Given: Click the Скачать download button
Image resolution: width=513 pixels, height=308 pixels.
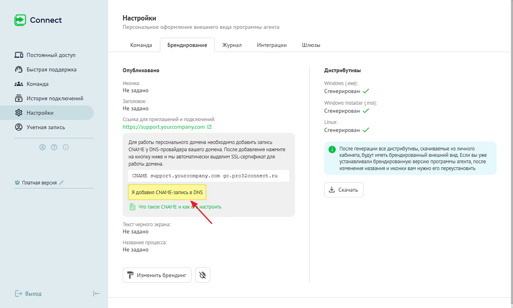Looking at the screenshot, I should point(344,190).
